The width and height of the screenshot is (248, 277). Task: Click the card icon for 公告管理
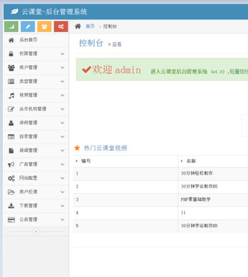click(x=11, y=220)
